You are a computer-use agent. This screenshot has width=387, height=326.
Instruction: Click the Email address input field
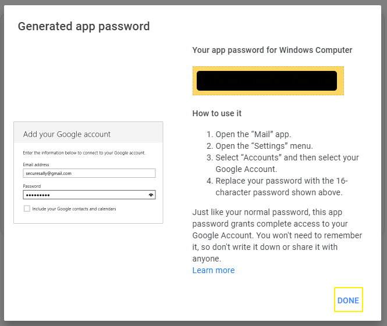pyautogui.click(x=90, y=173)
